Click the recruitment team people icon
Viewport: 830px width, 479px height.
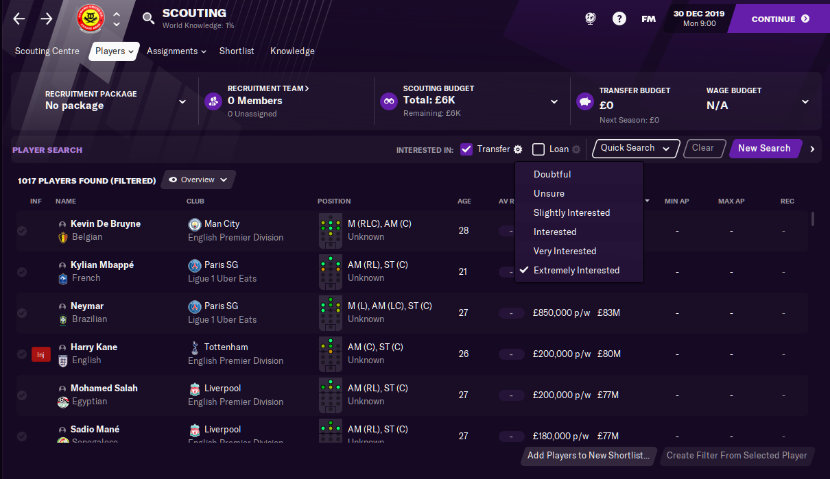click(x=213, y=101)
